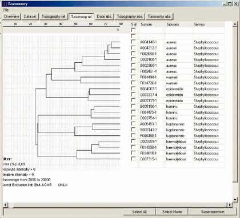Screen dimensions: 240x218
Task: Click the Select All button
Action: (139, 212)
